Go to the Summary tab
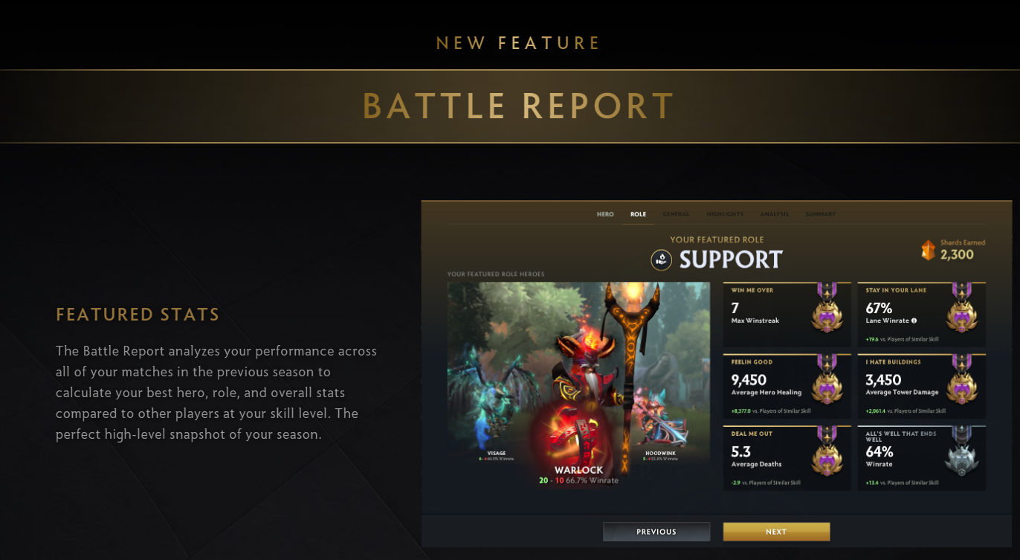 821,214
